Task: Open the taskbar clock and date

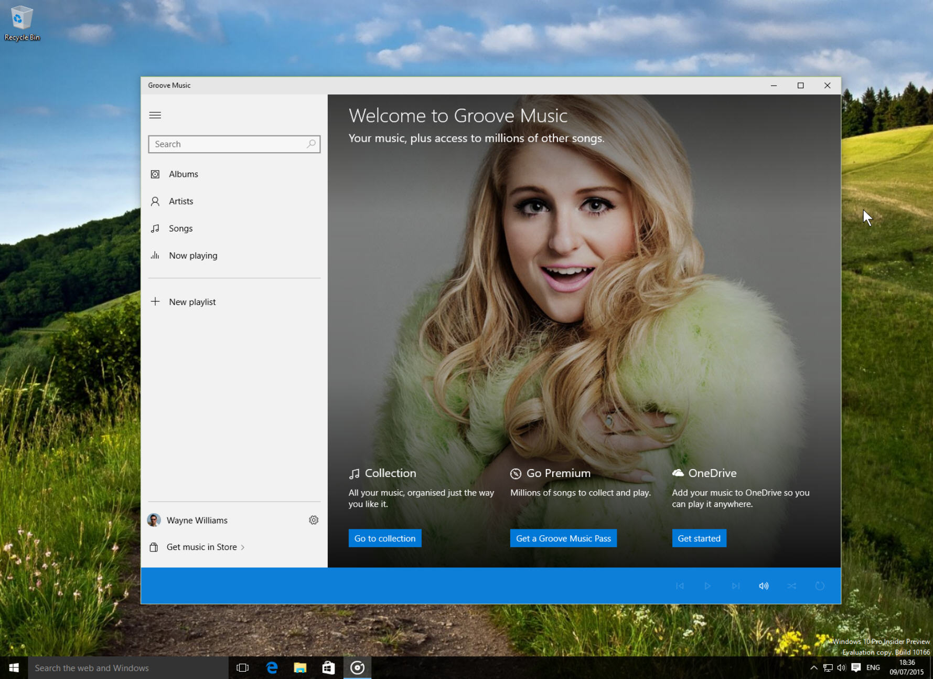Action: point(906,667)
